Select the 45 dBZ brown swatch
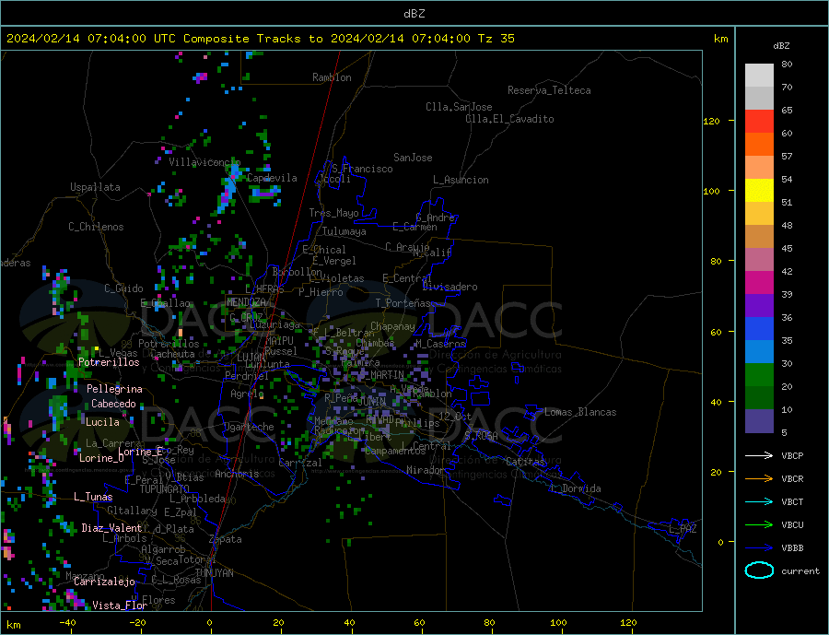Image resolution: width=829 pixels, height=635 pixels. [x=759, y=237]
